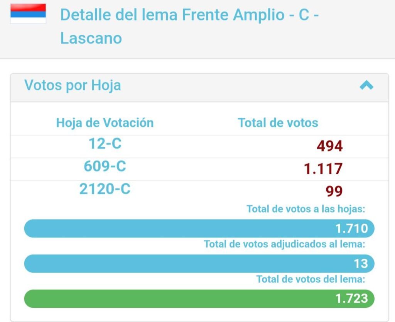Click the green 1.723 total bar

(x=199, y=298)
